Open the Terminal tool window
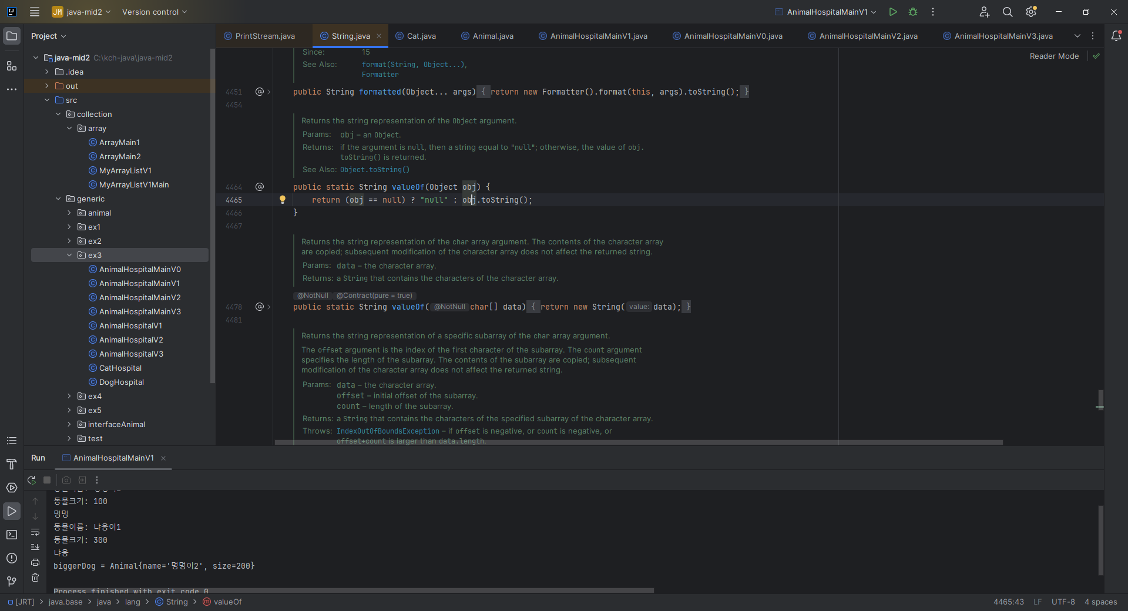This screenshot has height=611, width=1128. click(12, 535)
